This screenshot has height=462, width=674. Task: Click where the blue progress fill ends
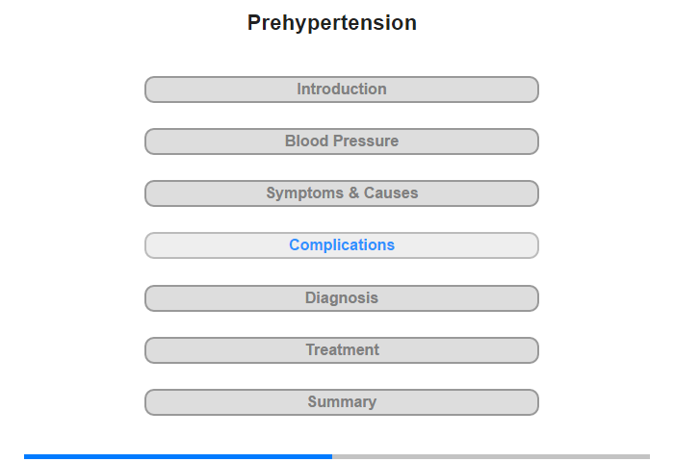tap(331, 456)
